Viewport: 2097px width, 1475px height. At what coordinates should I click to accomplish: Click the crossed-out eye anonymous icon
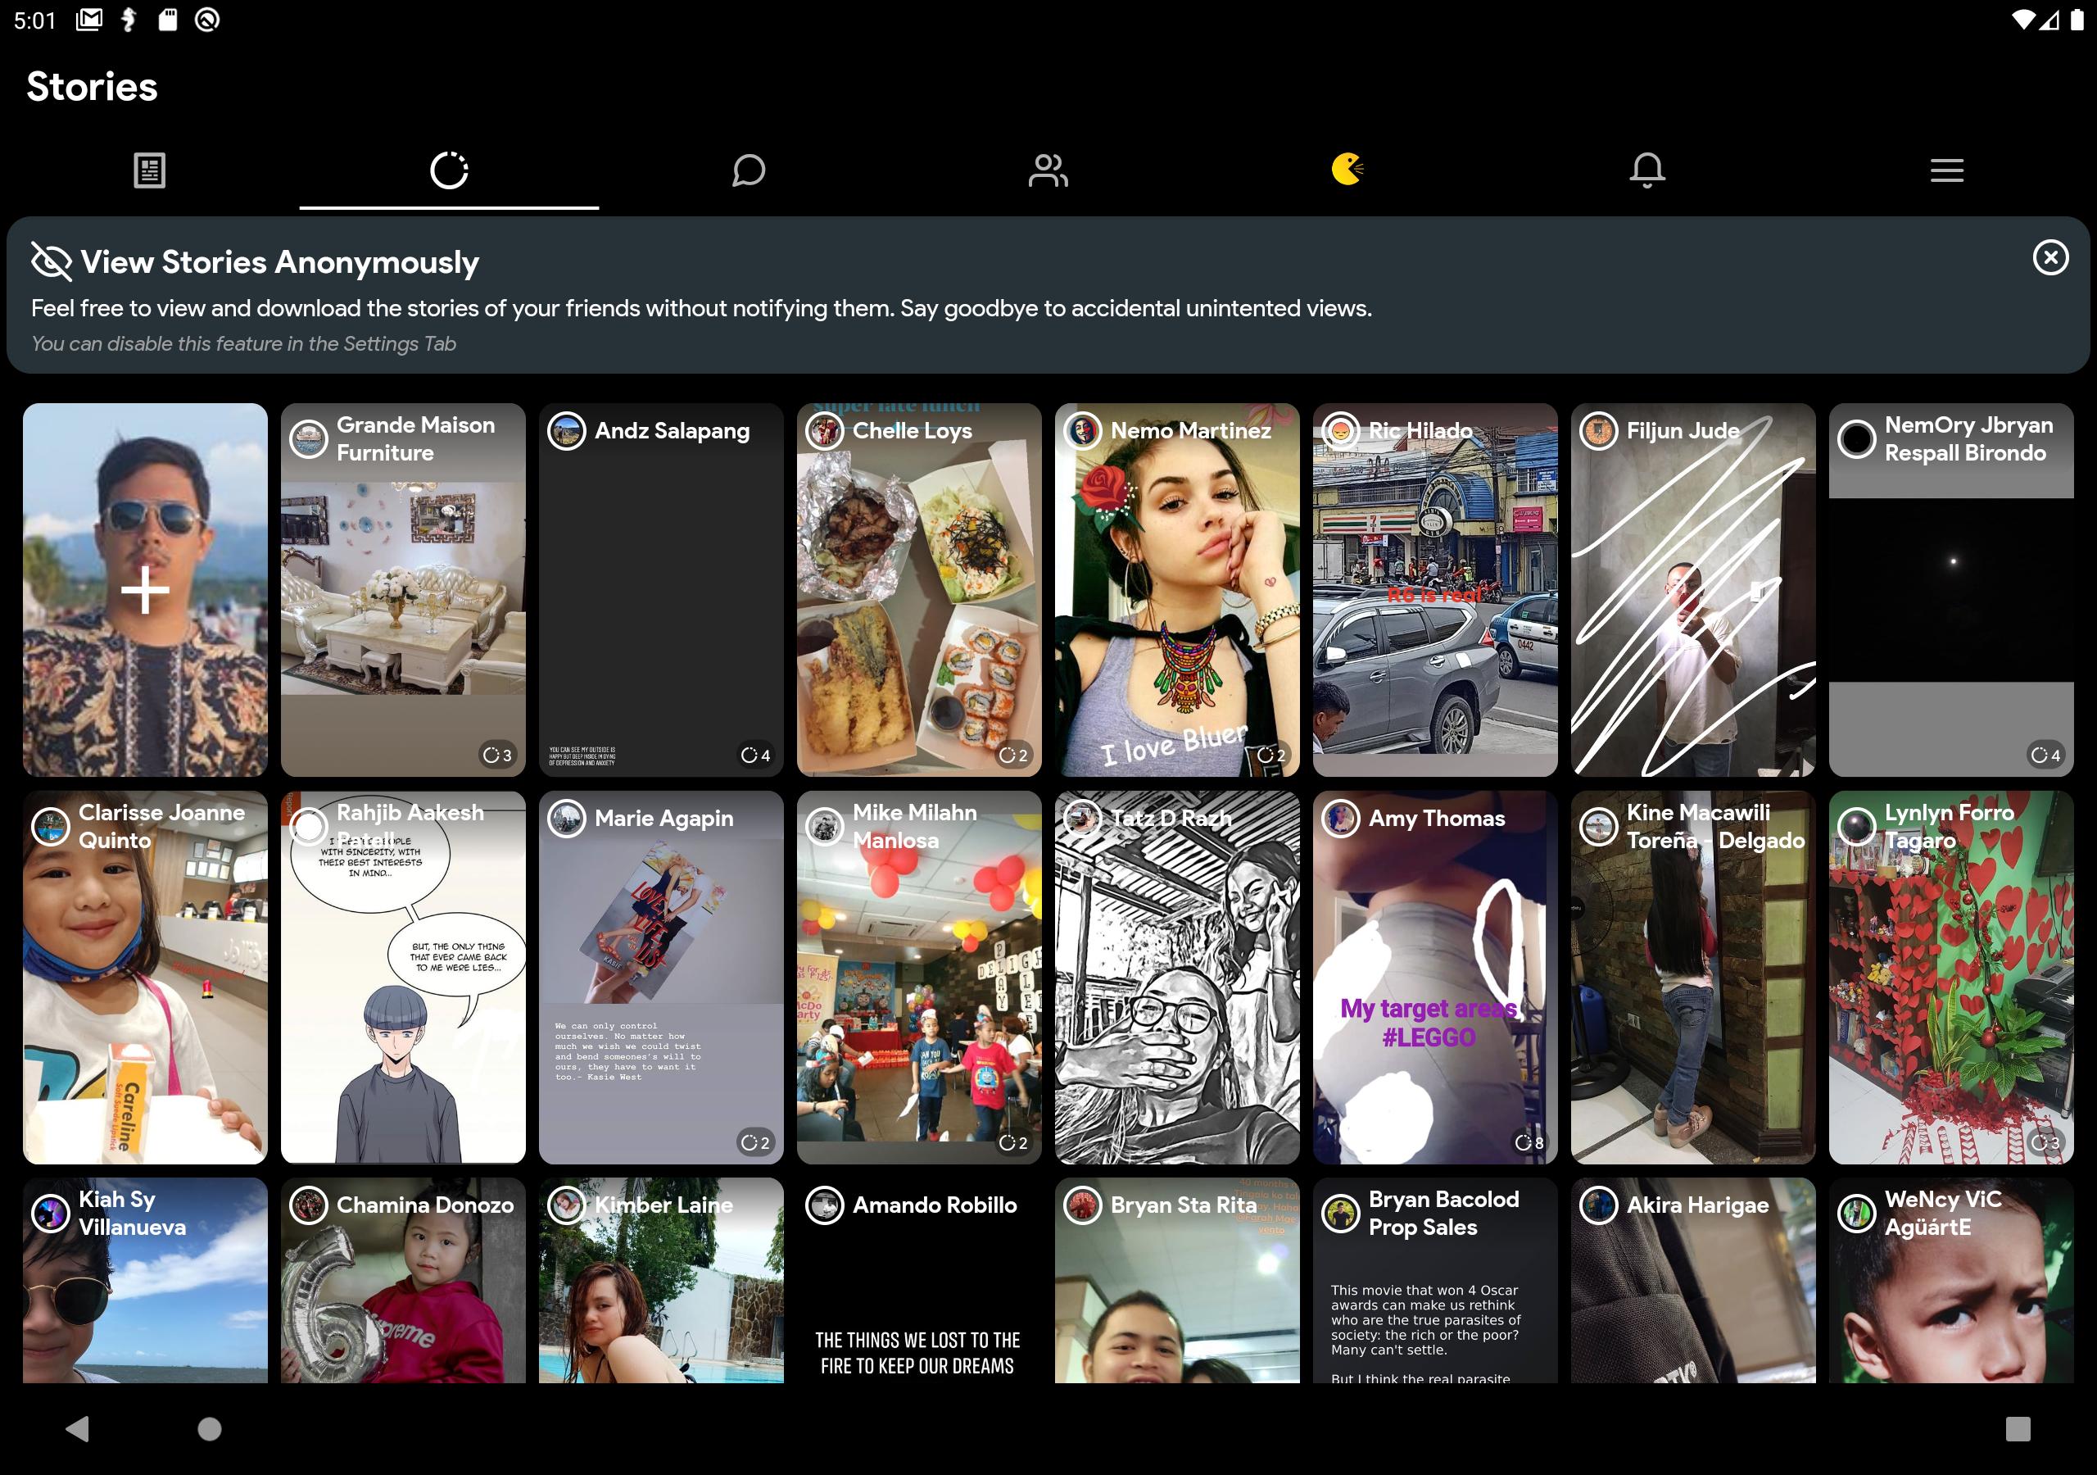tap(51, 261)
